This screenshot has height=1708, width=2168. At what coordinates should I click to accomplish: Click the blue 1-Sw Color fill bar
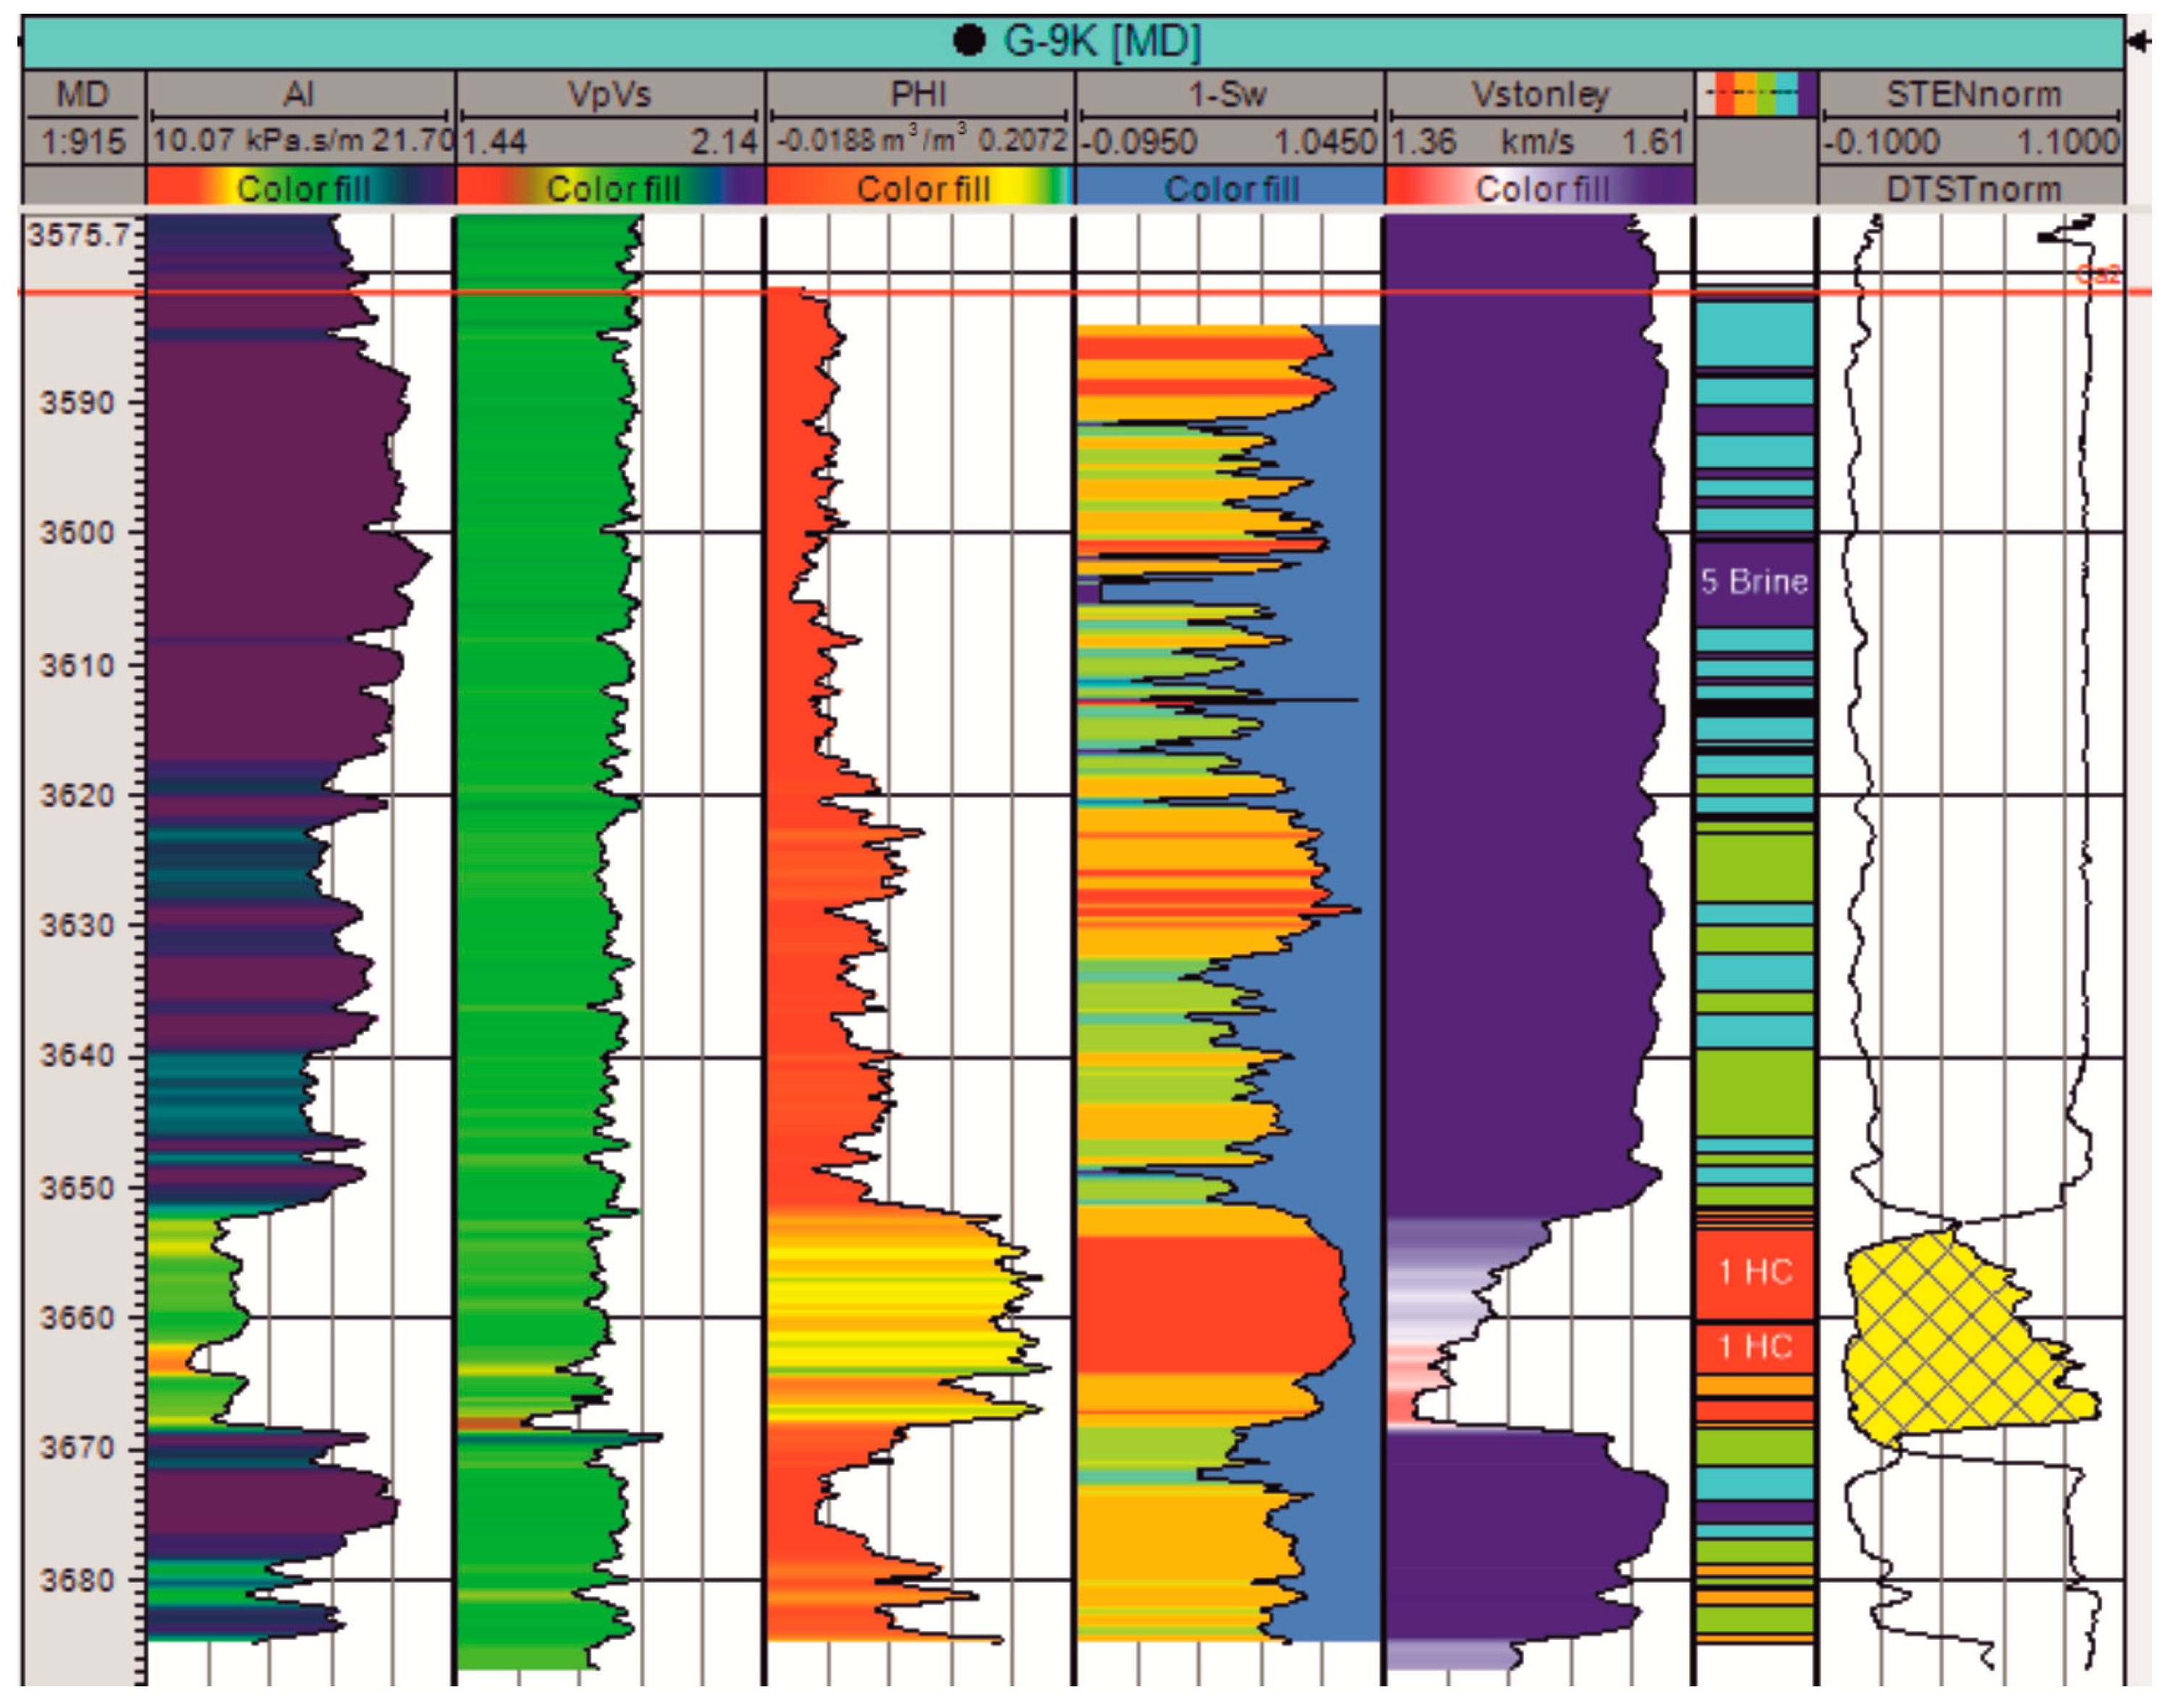pos(1230,188)
